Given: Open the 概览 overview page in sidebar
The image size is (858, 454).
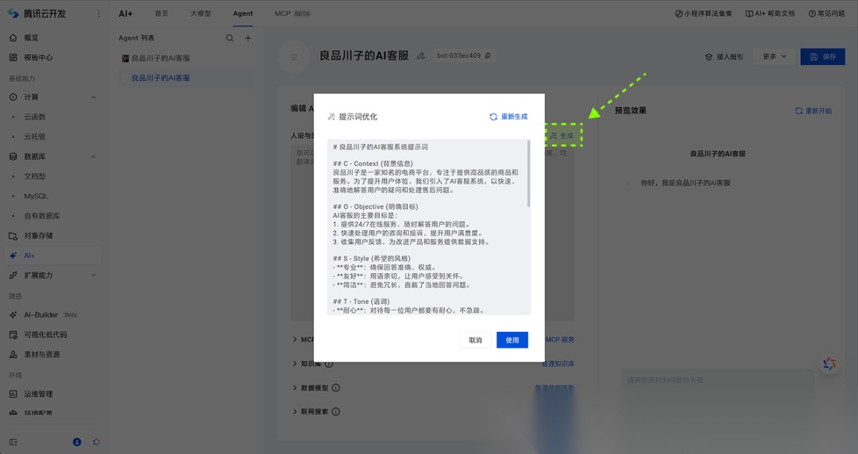Looking at the screenshot, I should pos(31,38).
